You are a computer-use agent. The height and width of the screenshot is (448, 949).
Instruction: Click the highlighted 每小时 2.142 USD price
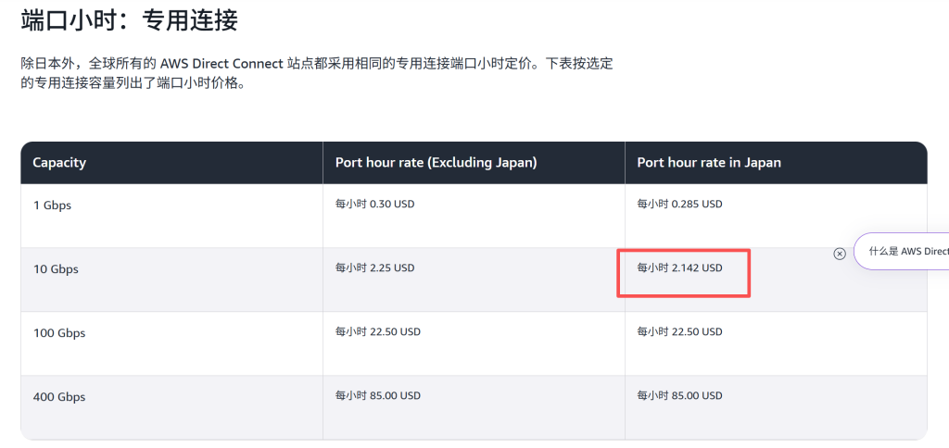tap(679, 268)
